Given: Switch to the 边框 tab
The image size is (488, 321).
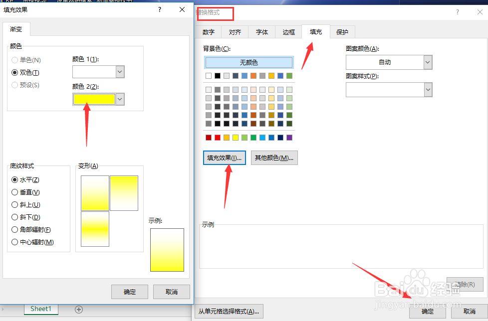Looking at the screenshot, I should coord(288,32).
